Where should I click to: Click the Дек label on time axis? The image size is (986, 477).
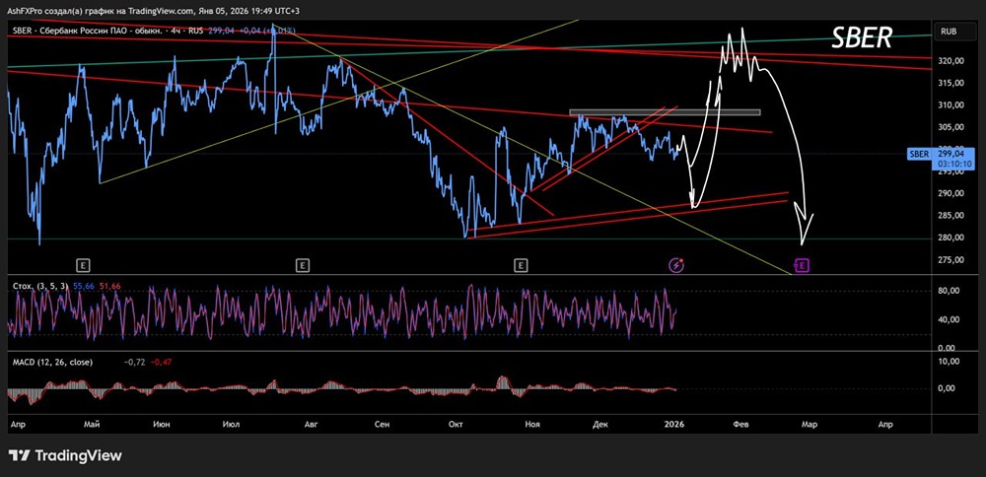(600, 425)
